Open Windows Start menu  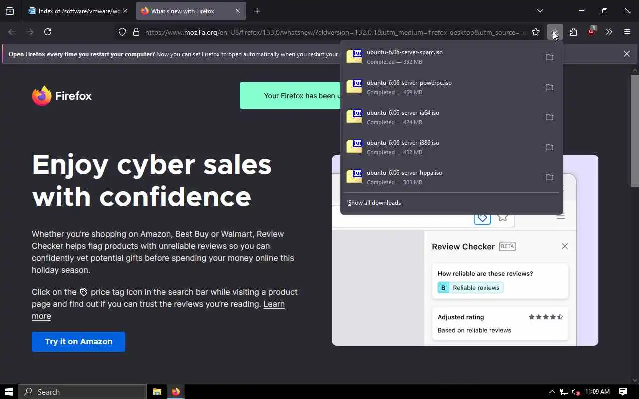(x=9, y=392)
